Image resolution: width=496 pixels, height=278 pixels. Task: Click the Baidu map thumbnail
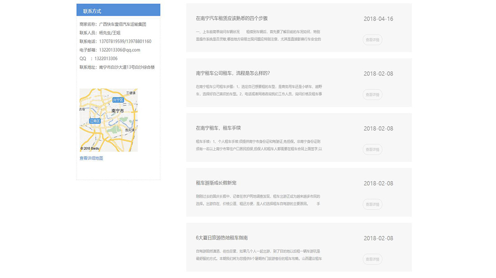(108, 119)
